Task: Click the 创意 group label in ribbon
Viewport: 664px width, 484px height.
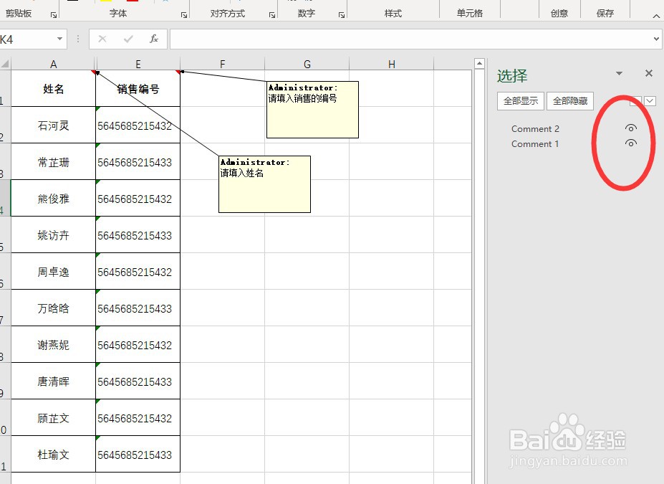Action: pyautogui.click(x=559, y=14)
